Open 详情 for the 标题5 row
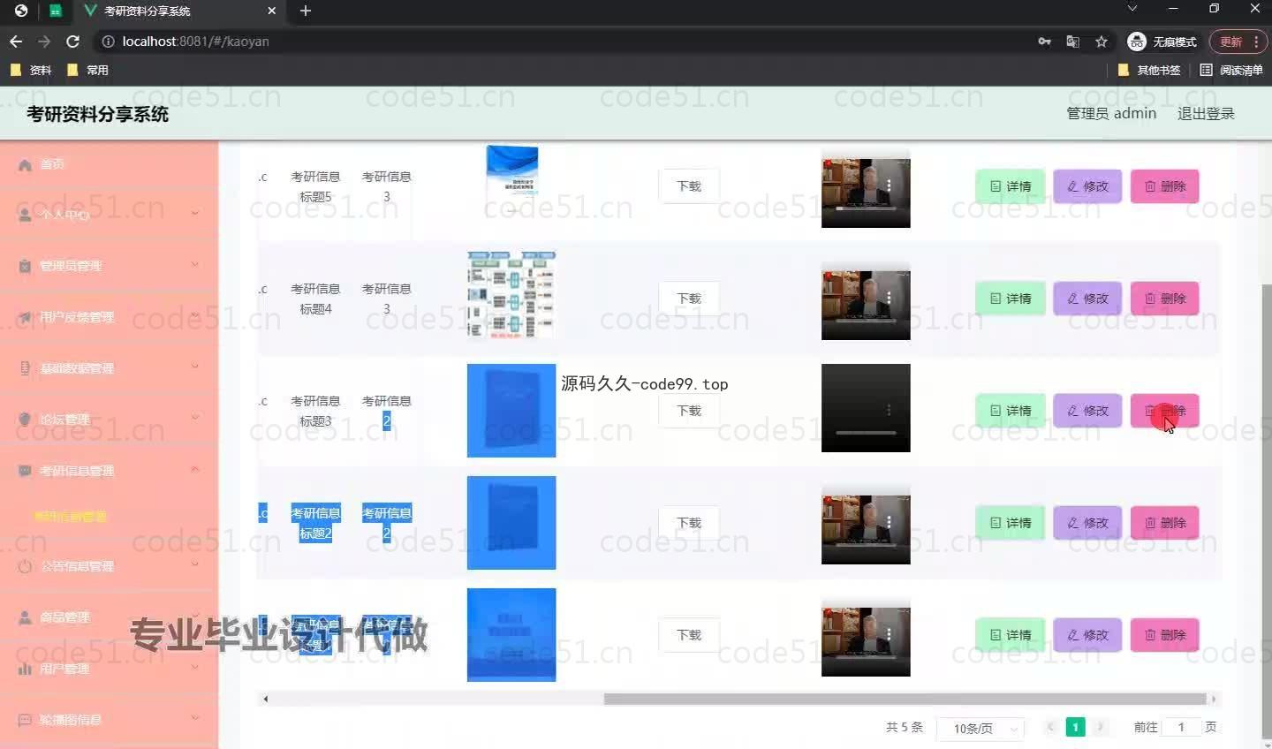Screen dimensions: 1272x749 (1011, 186)
